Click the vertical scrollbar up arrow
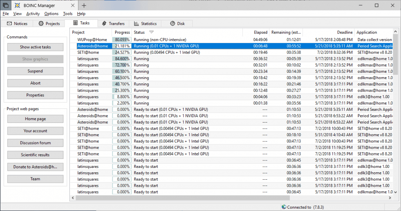Image resolution: width=401 pixels, height=211 pixels. tap(396, 31)
